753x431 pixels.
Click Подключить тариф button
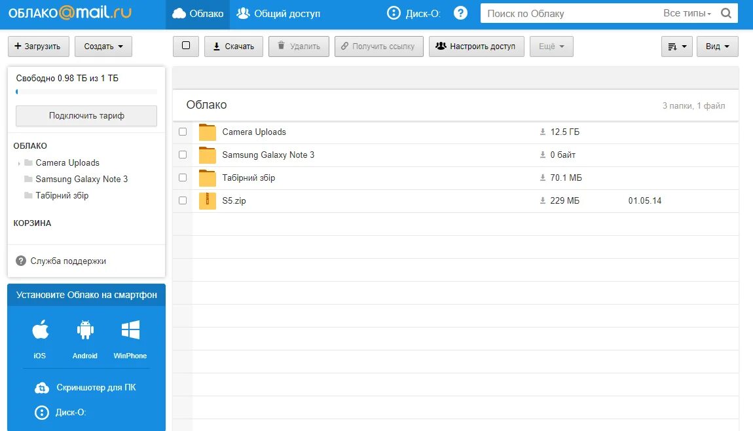coord(86,116)
